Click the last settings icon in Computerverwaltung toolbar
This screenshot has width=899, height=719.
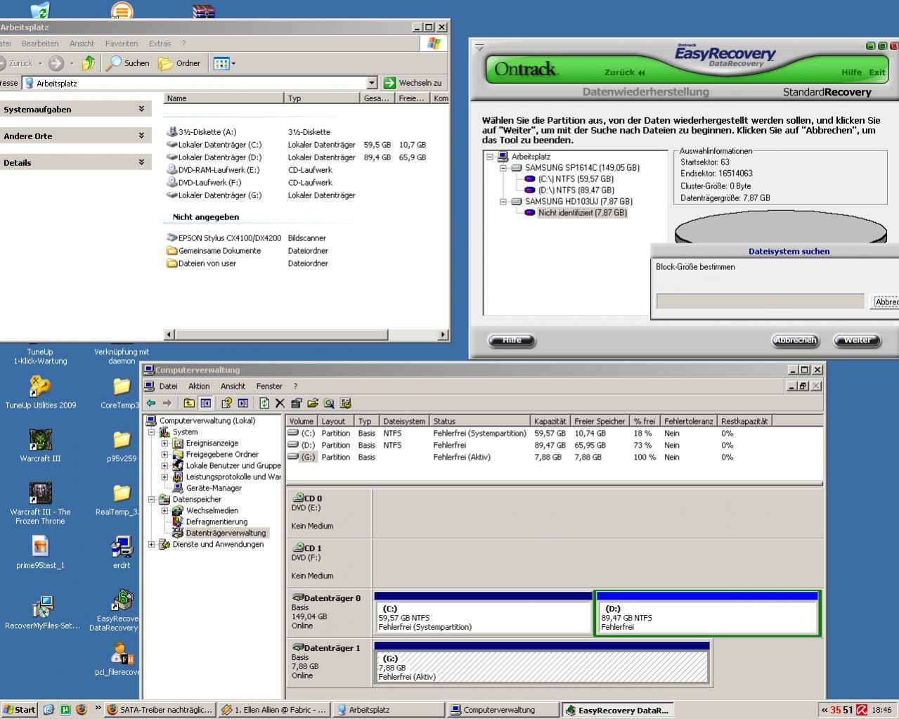tap(345, 403)
